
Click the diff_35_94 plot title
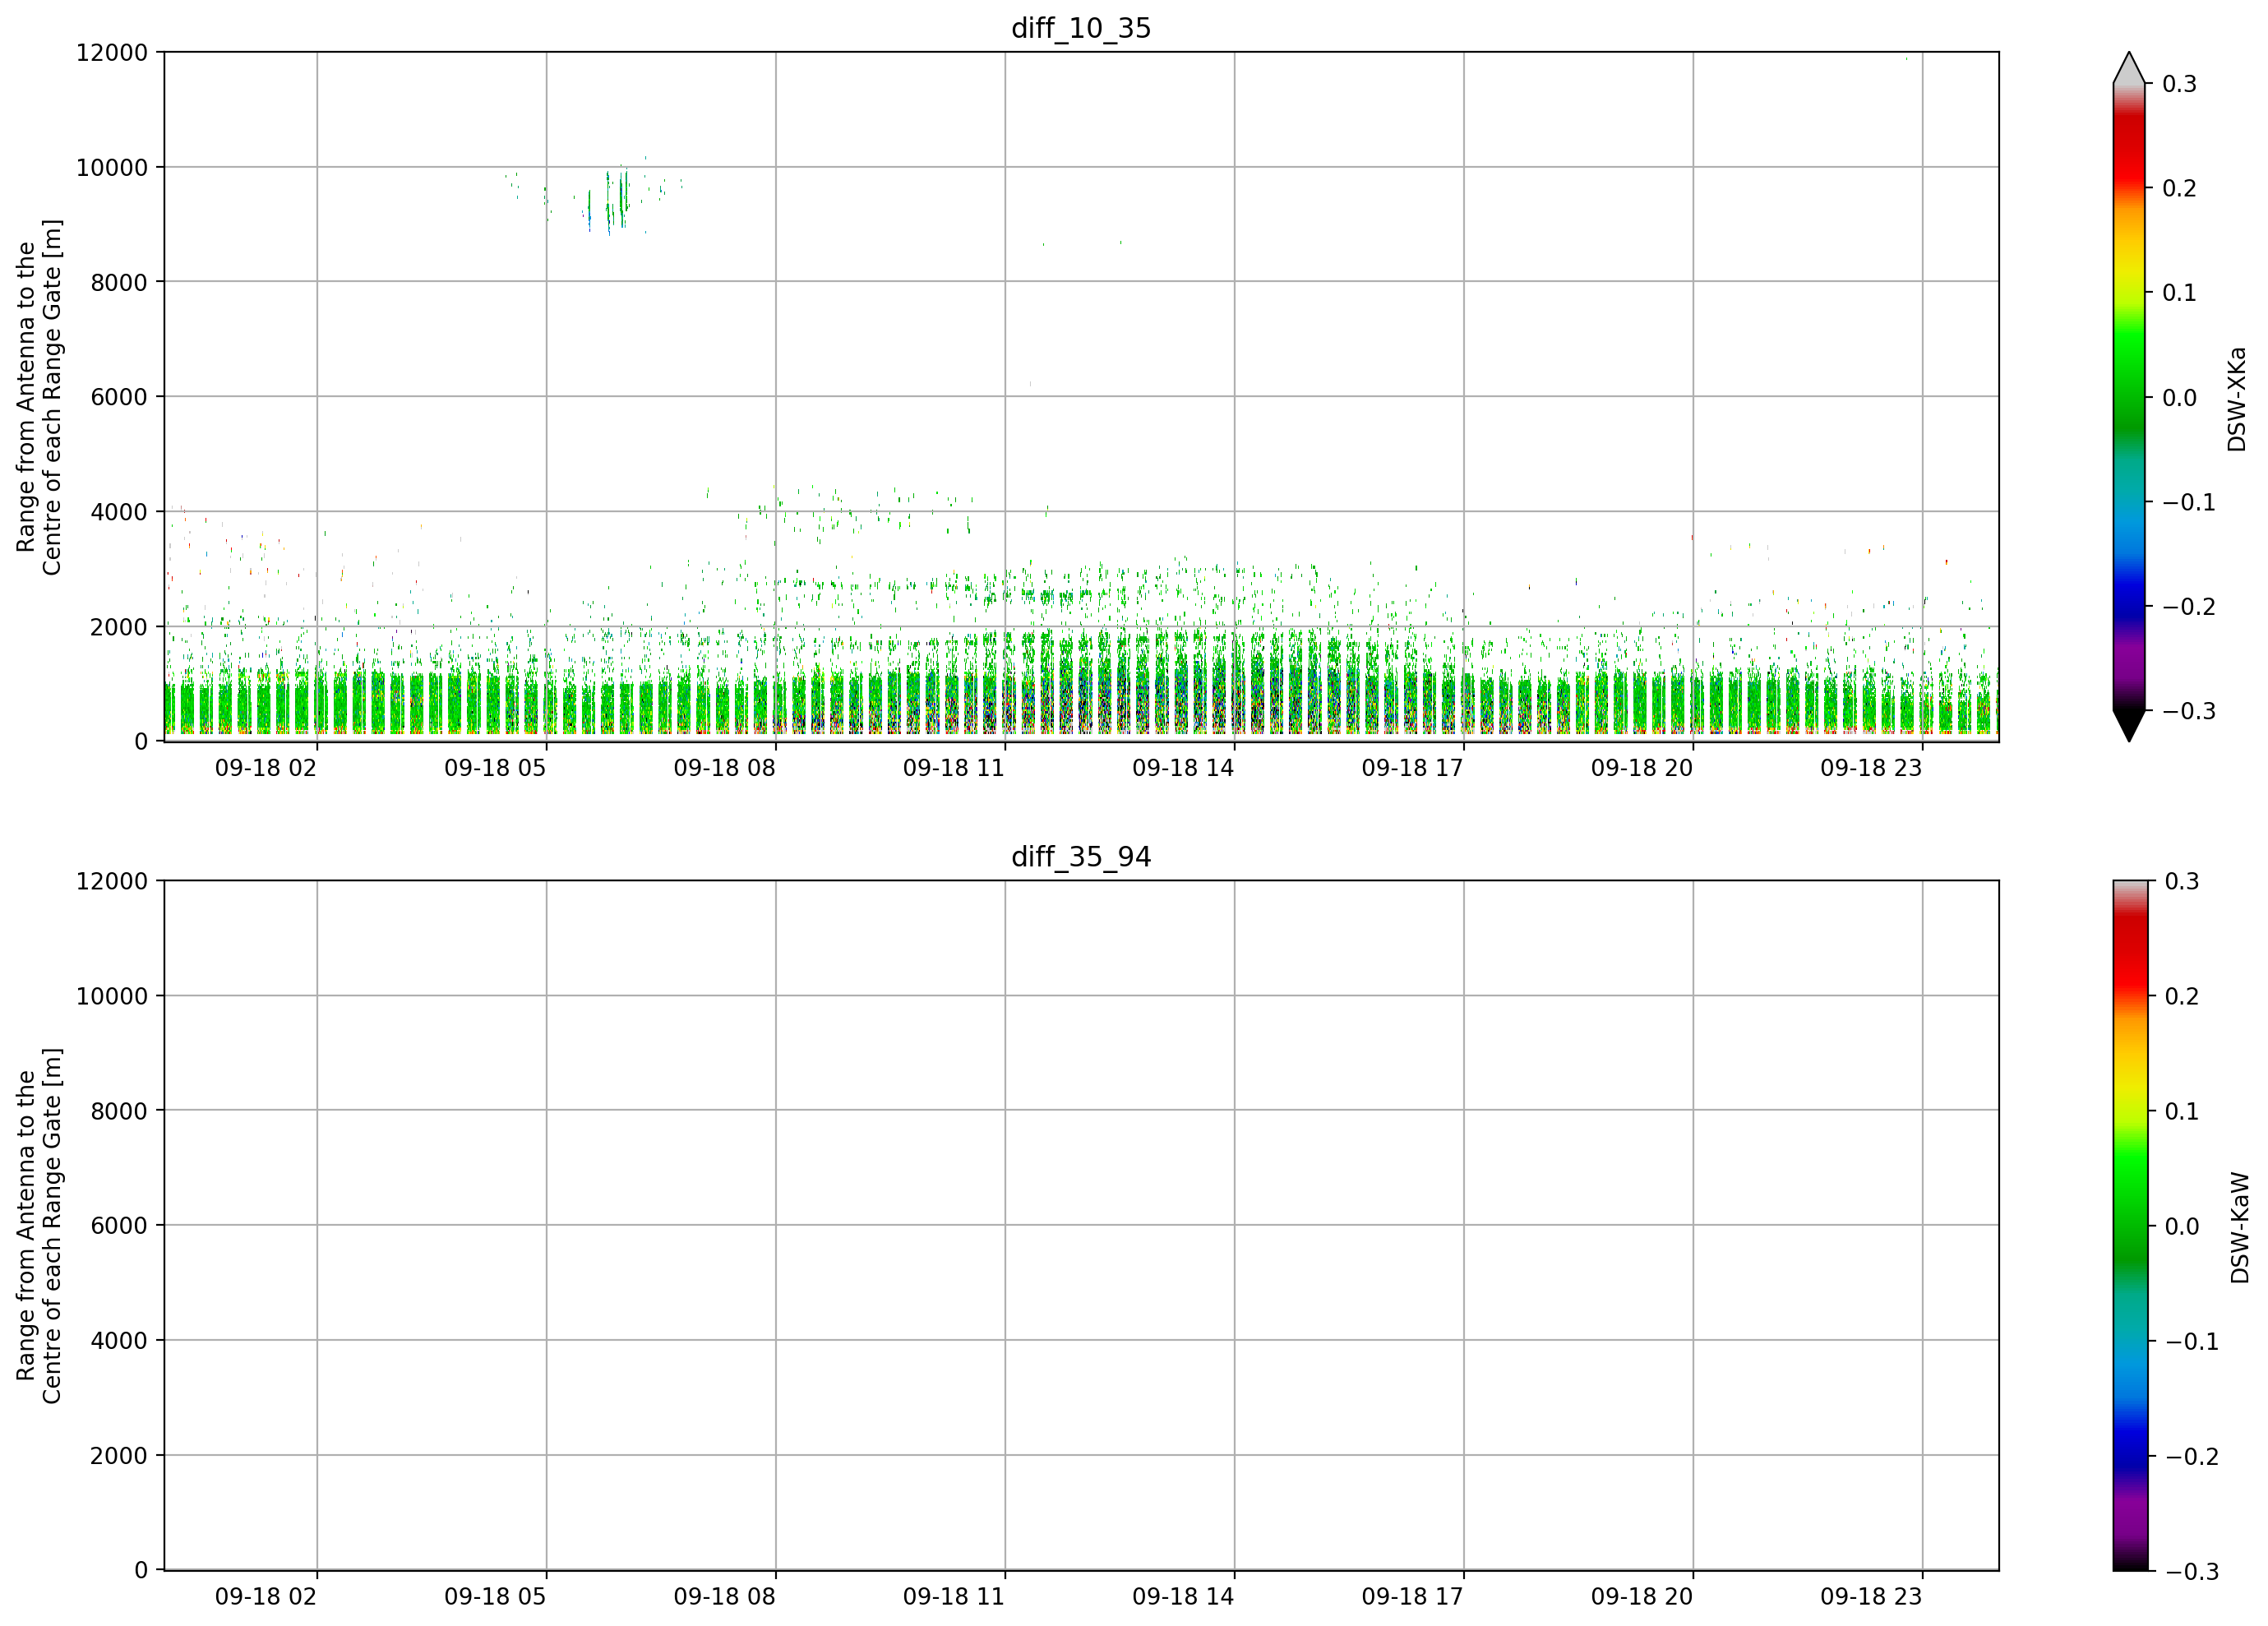click(x=1081, y=857)
